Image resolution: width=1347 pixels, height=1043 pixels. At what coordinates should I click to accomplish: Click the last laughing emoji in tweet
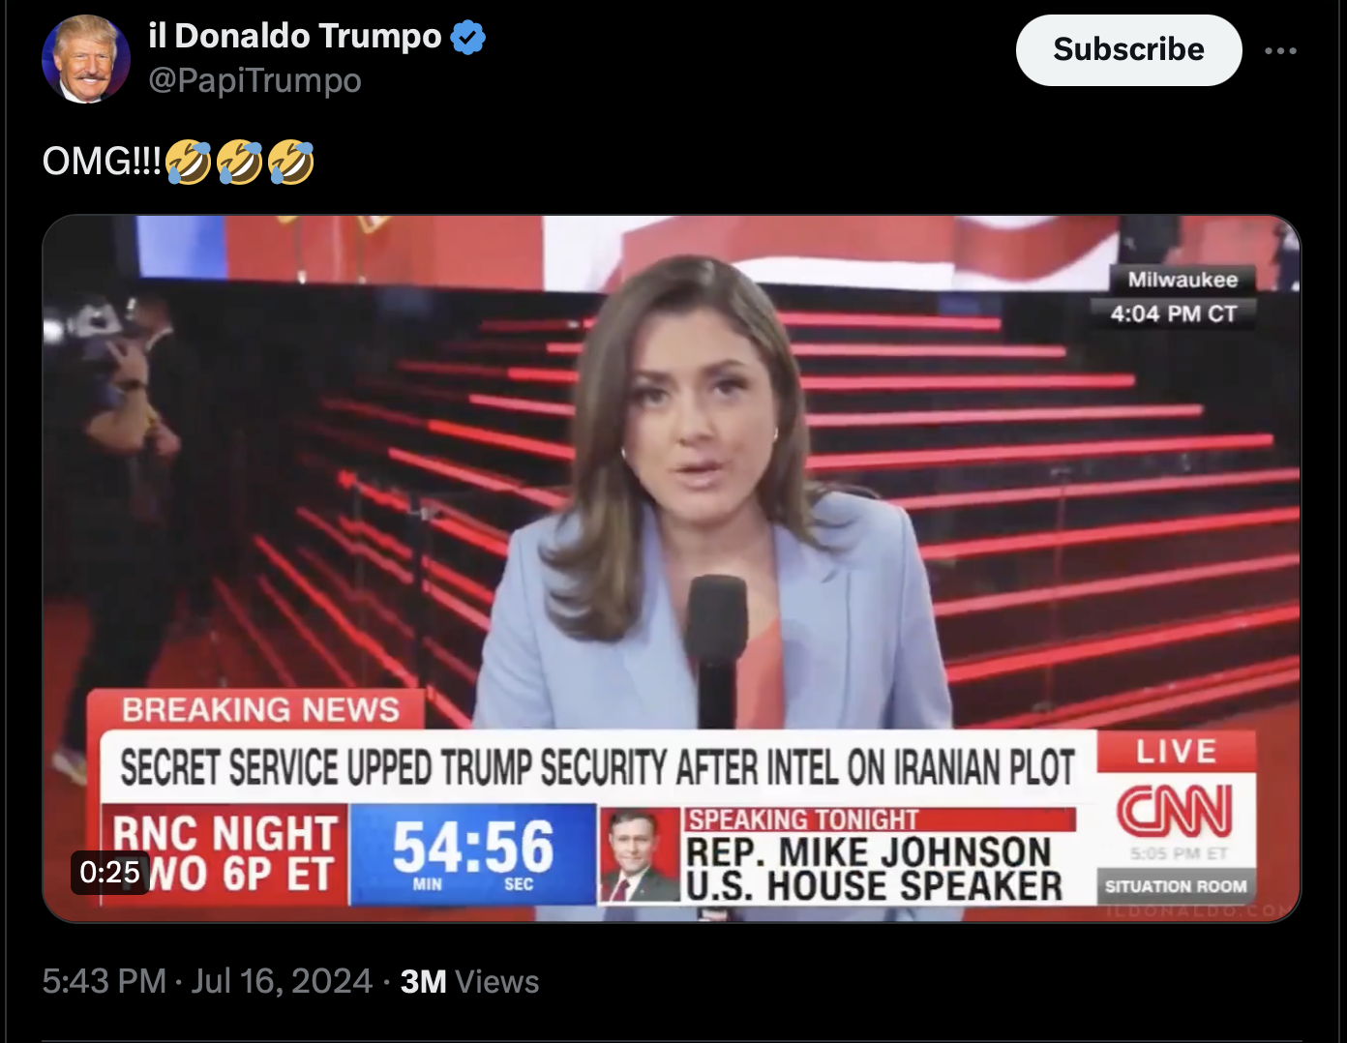coord(291,161)
